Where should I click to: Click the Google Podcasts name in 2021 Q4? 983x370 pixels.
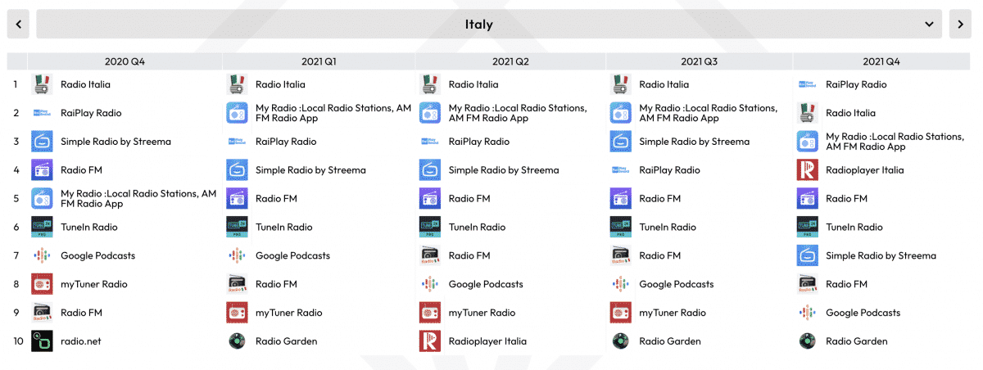[863, 313]
